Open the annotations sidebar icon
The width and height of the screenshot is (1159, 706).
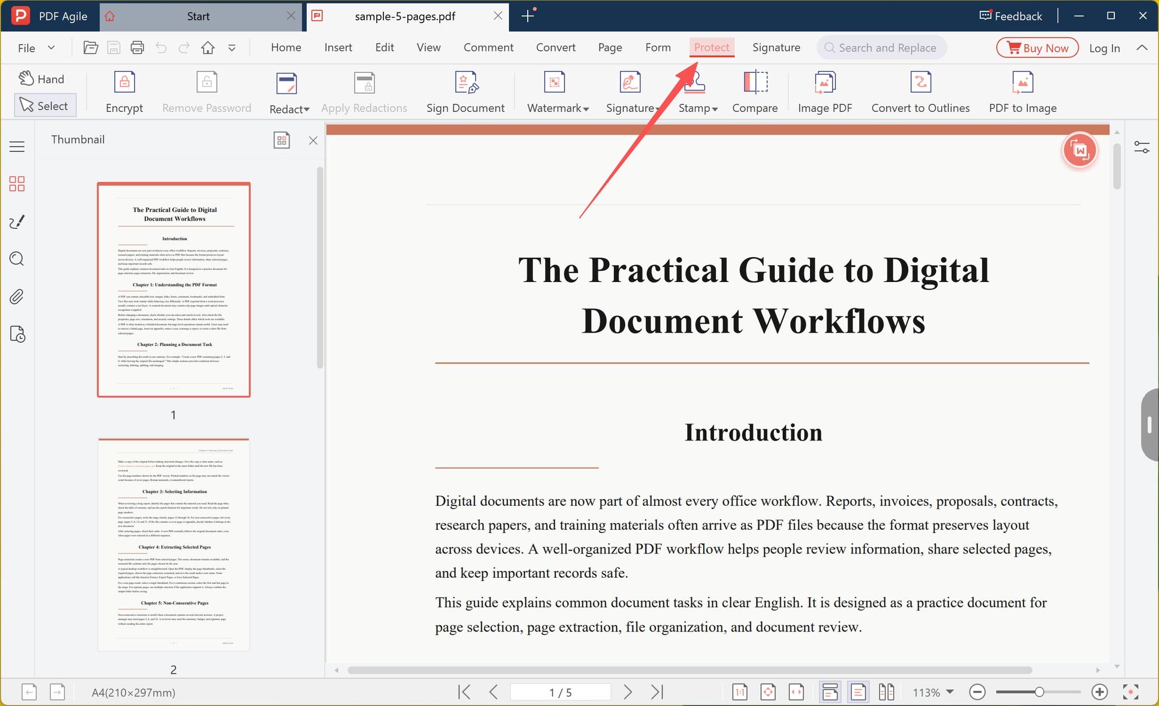pos(17,222)
